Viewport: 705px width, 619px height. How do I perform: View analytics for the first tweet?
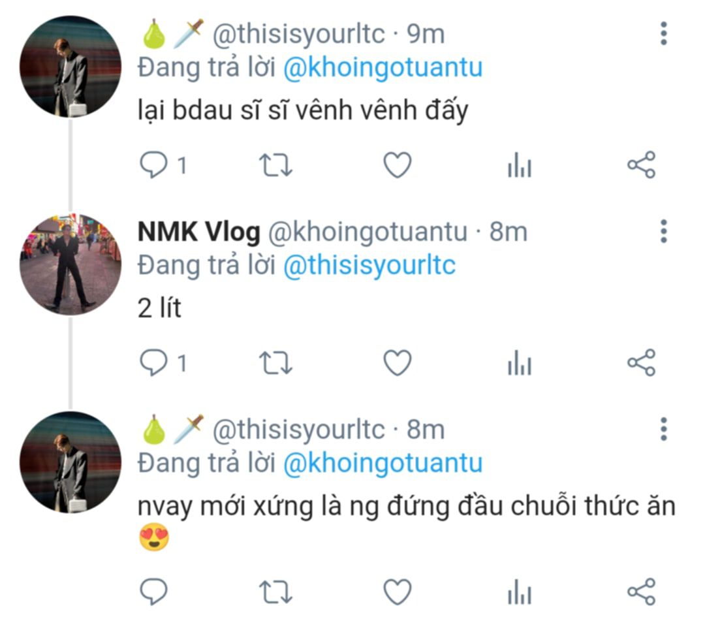pyautogui.click(x=520, y=167)
